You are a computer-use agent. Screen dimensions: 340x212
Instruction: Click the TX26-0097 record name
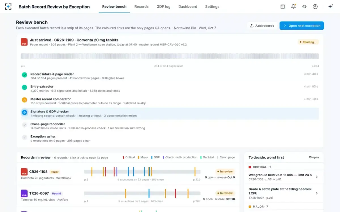tap(39, 193)
